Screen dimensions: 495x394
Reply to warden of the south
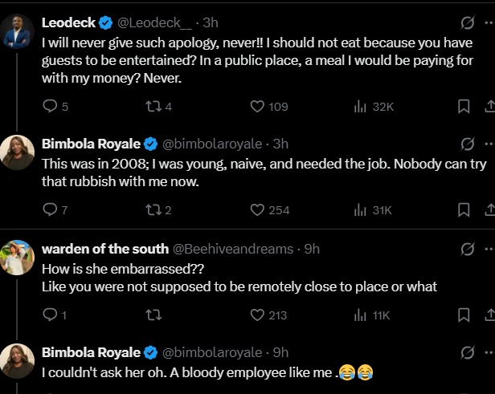click(x=49, y=315)
